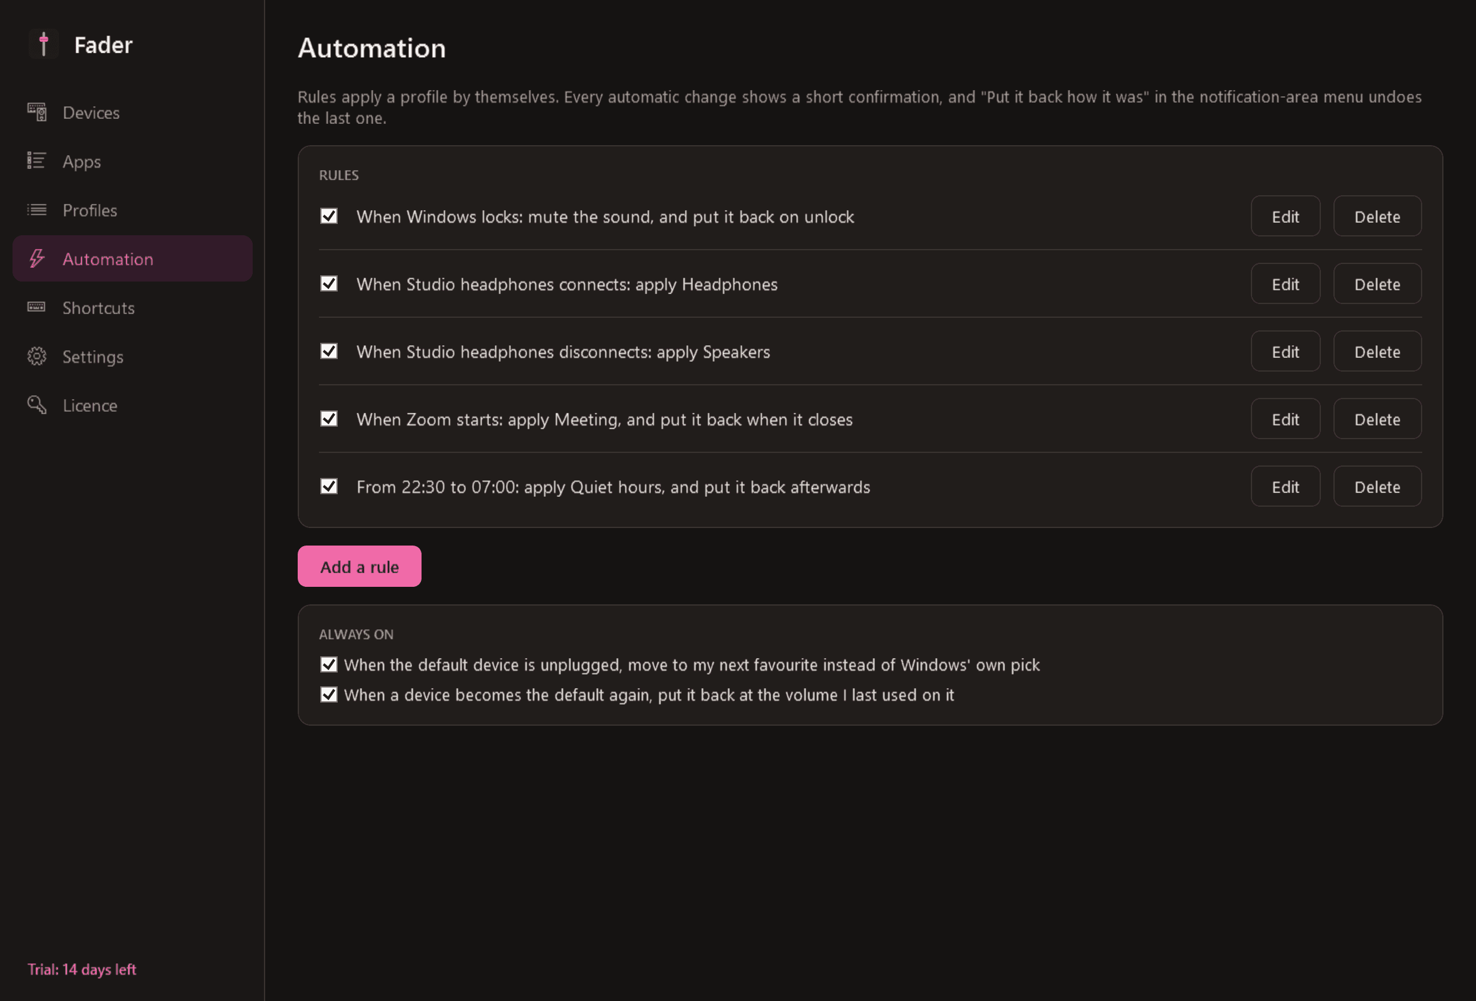Switch to the Profiles page label
Image resolution: width=1476 pixels, height=1001 pixels.
pos(89,210)
